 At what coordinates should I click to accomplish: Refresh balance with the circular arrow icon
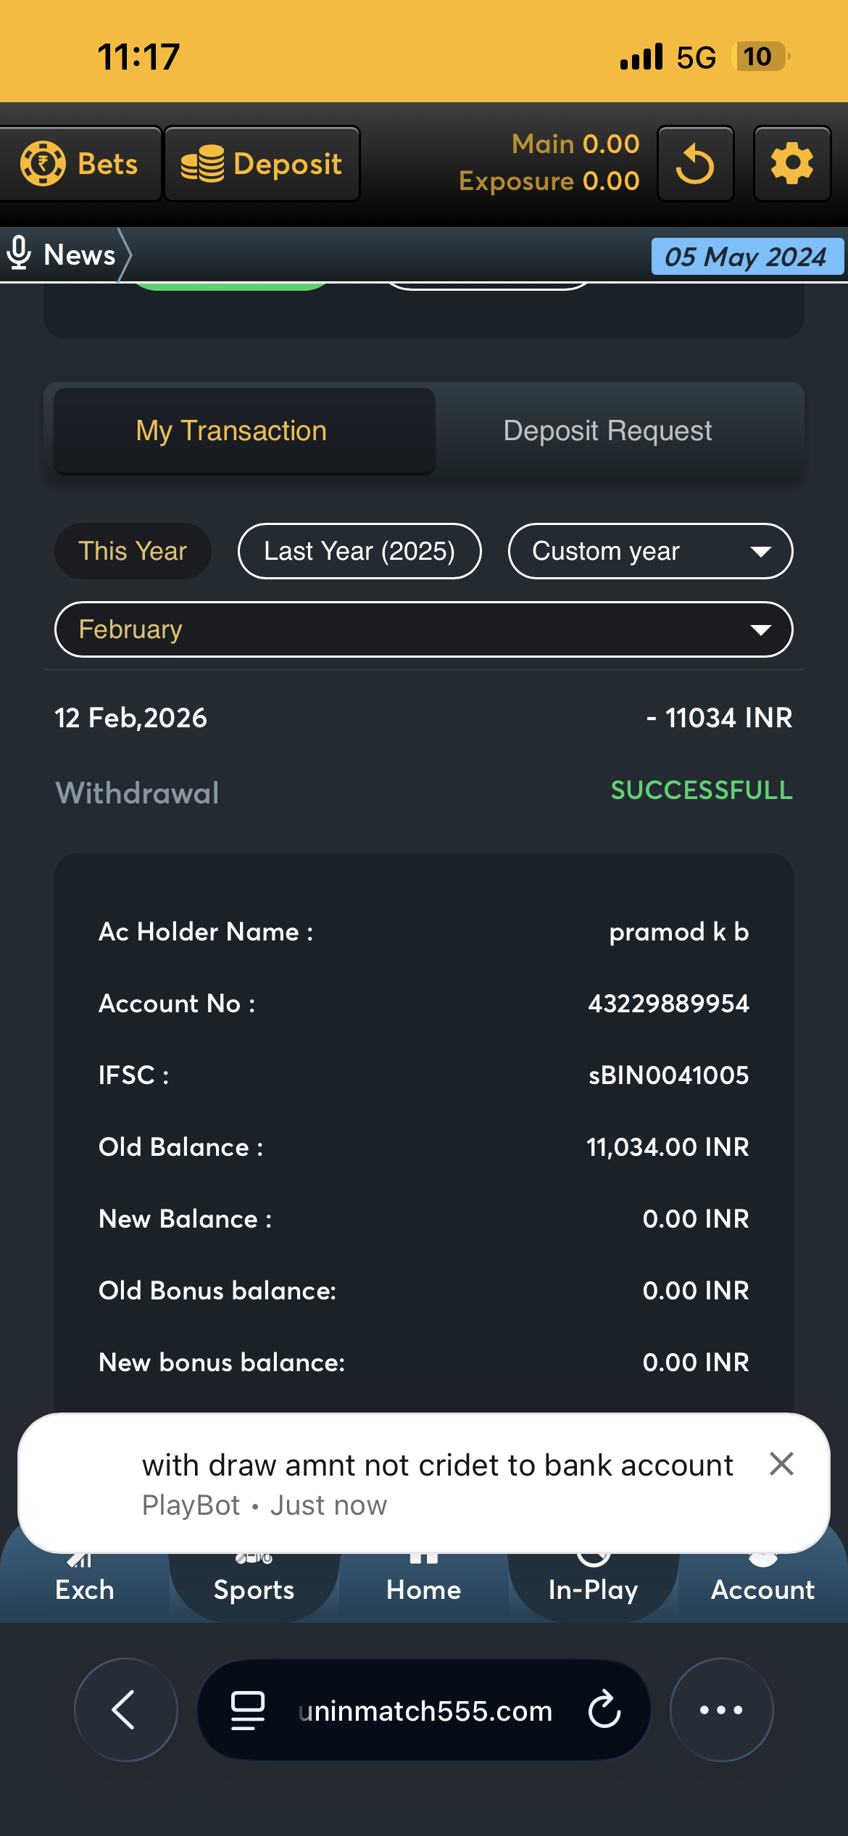click(x=695, y=163)
